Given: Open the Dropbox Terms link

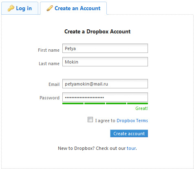Looking at the screenshot, I should (132, 121).
